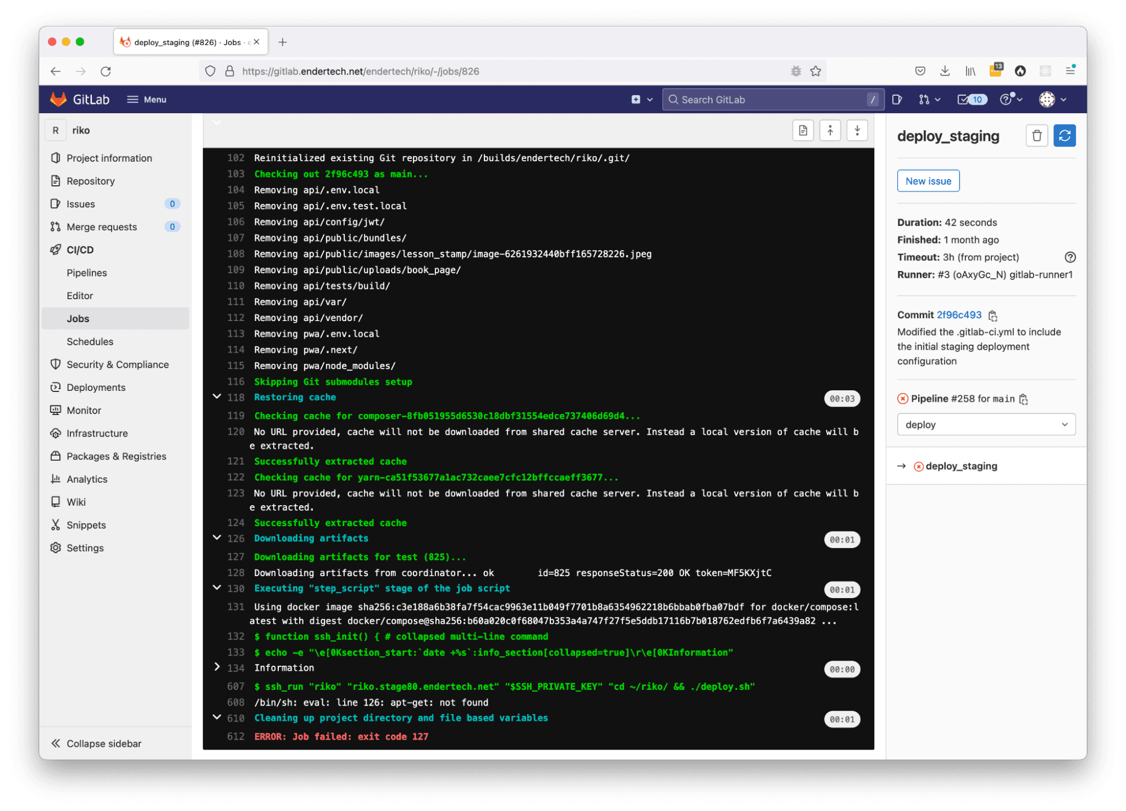Screen dimensions: 1126x811
Task: Open Pipelines in the CI/CD sidebar
Action: point(87,273)
